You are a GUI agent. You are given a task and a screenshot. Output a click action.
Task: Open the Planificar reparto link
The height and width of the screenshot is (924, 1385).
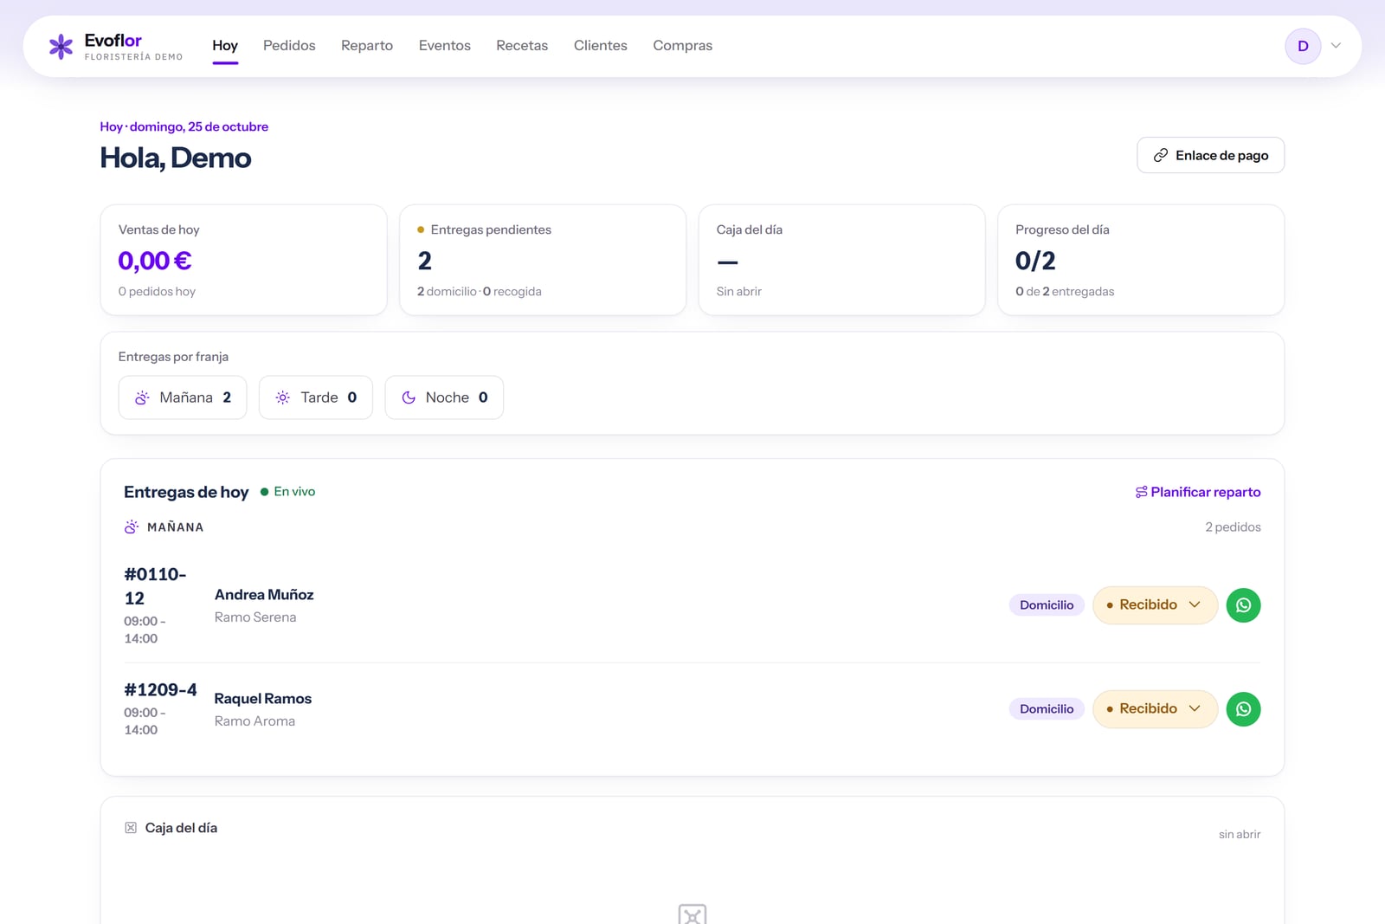[1198, 492]
